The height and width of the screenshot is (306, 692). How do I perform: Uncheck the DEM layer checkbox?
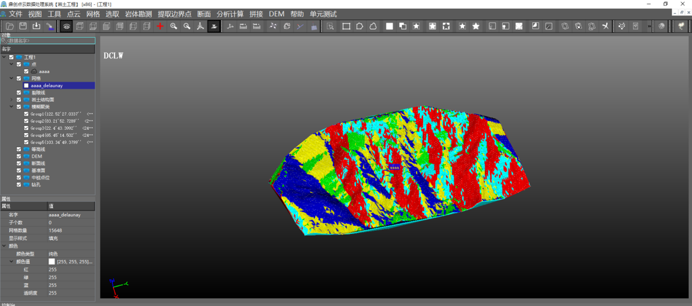[19, 156]
